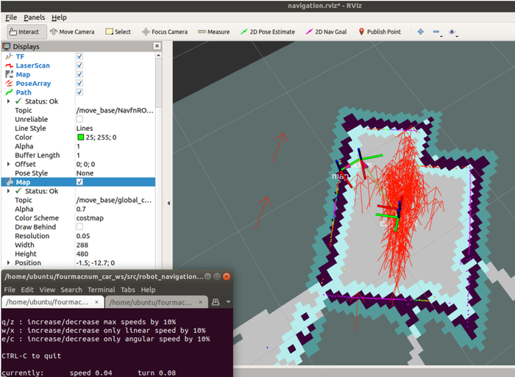Click the Path display icon
Image resolution: width=515 pixels, height=377 pixels.
pyautogui.click(x=9, y=92)
